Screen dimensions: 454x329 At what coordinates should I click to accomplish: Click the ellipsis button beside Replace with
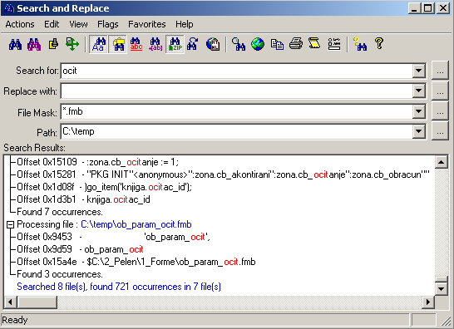coord(440,91)
